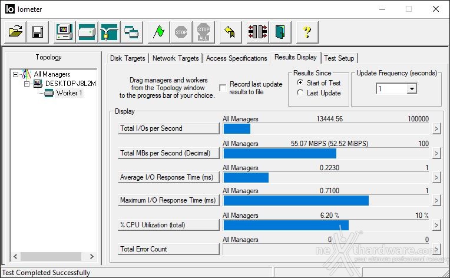This screenshot has width=450, height=278.
Task: Open arrow beside Total I/Os per Second bar
Action: click(x=436, y=128)
